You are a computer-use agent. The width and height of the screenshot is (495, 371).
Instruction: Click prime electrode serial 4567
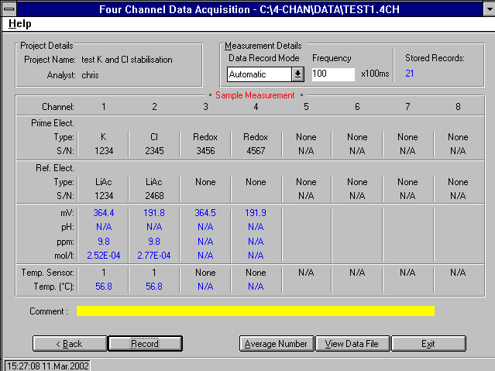pyautogui.click(x=256, y=151)
